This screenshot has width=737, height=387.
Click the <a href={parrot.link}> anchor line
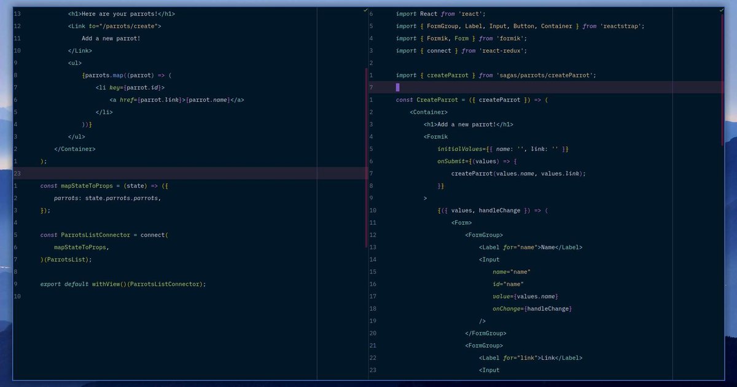coord(177,100)
